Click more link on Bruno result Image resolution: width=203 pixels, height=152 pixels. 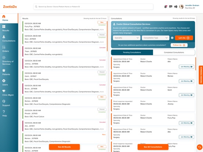pyautogui.click(x=102, y=92)
